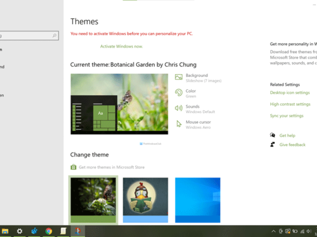Open Sync your settings
Viewport: 317px width, 237px height.
(x=287, y=116)
